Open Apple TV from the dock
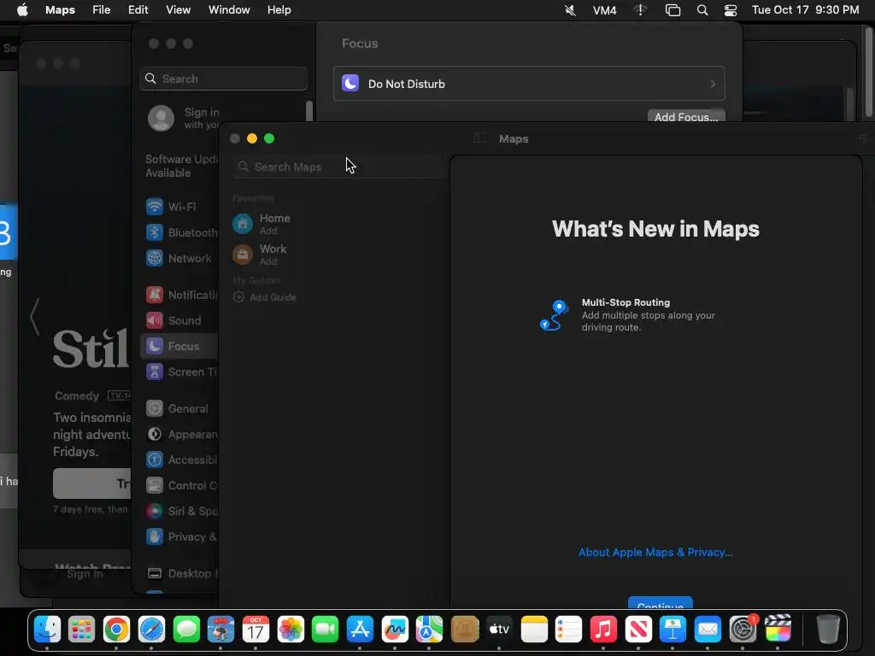The width and height of the screenshot is (875, 656). point(499,630)
